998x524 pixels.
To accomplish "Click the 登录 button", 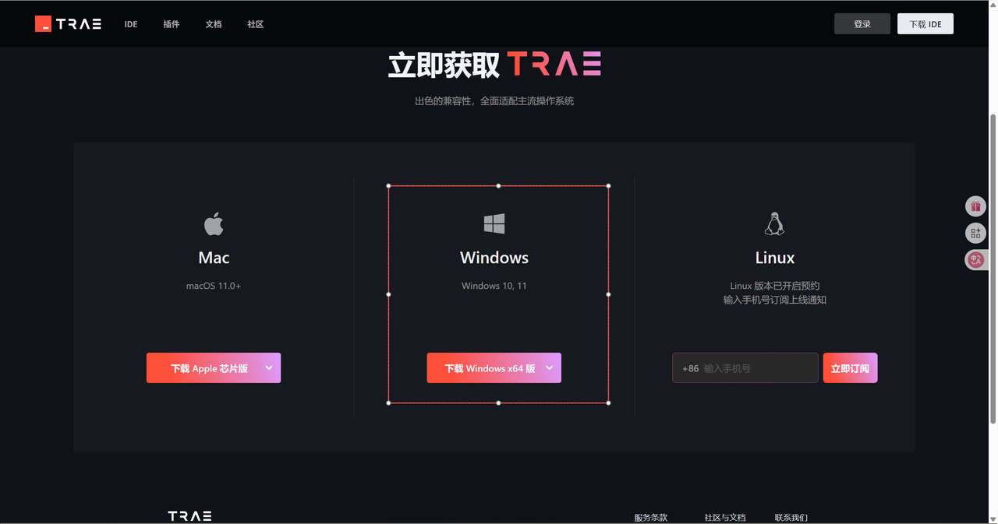I will click(x=862, y=24).
